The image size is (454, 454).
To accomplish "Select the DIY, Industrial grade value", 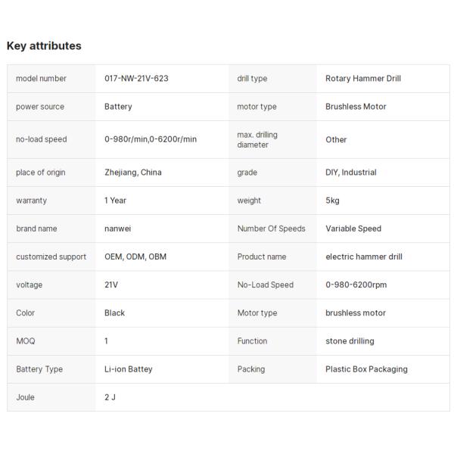I will pos(350,173).
